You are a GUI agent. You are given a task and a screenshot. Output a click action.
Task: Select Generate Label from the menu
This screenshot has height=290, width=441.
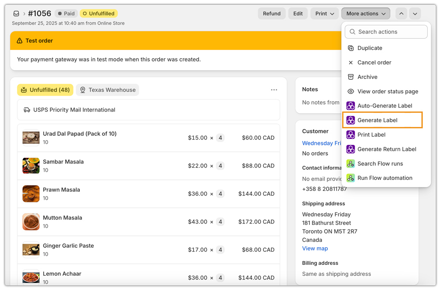tap(377, 120)
